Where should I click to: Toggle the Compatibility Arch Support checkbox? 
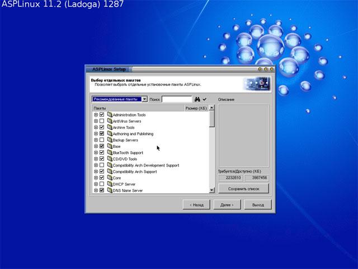tap(102, 171)
